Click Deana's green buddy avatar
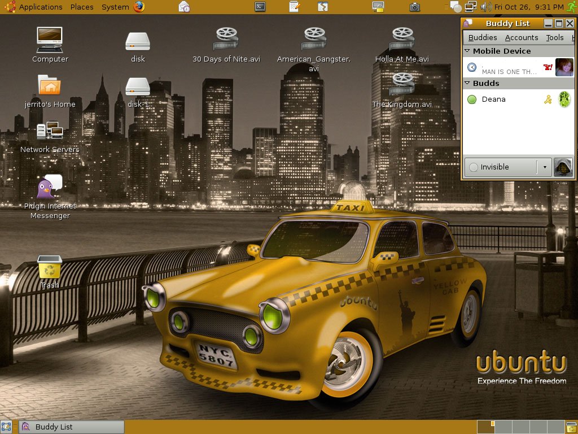 (564, 99)
